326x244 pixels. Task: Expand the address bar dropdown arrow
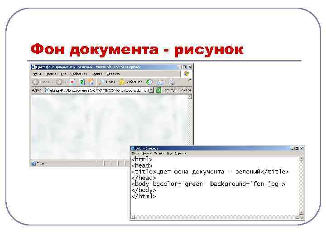pos(152,90)
